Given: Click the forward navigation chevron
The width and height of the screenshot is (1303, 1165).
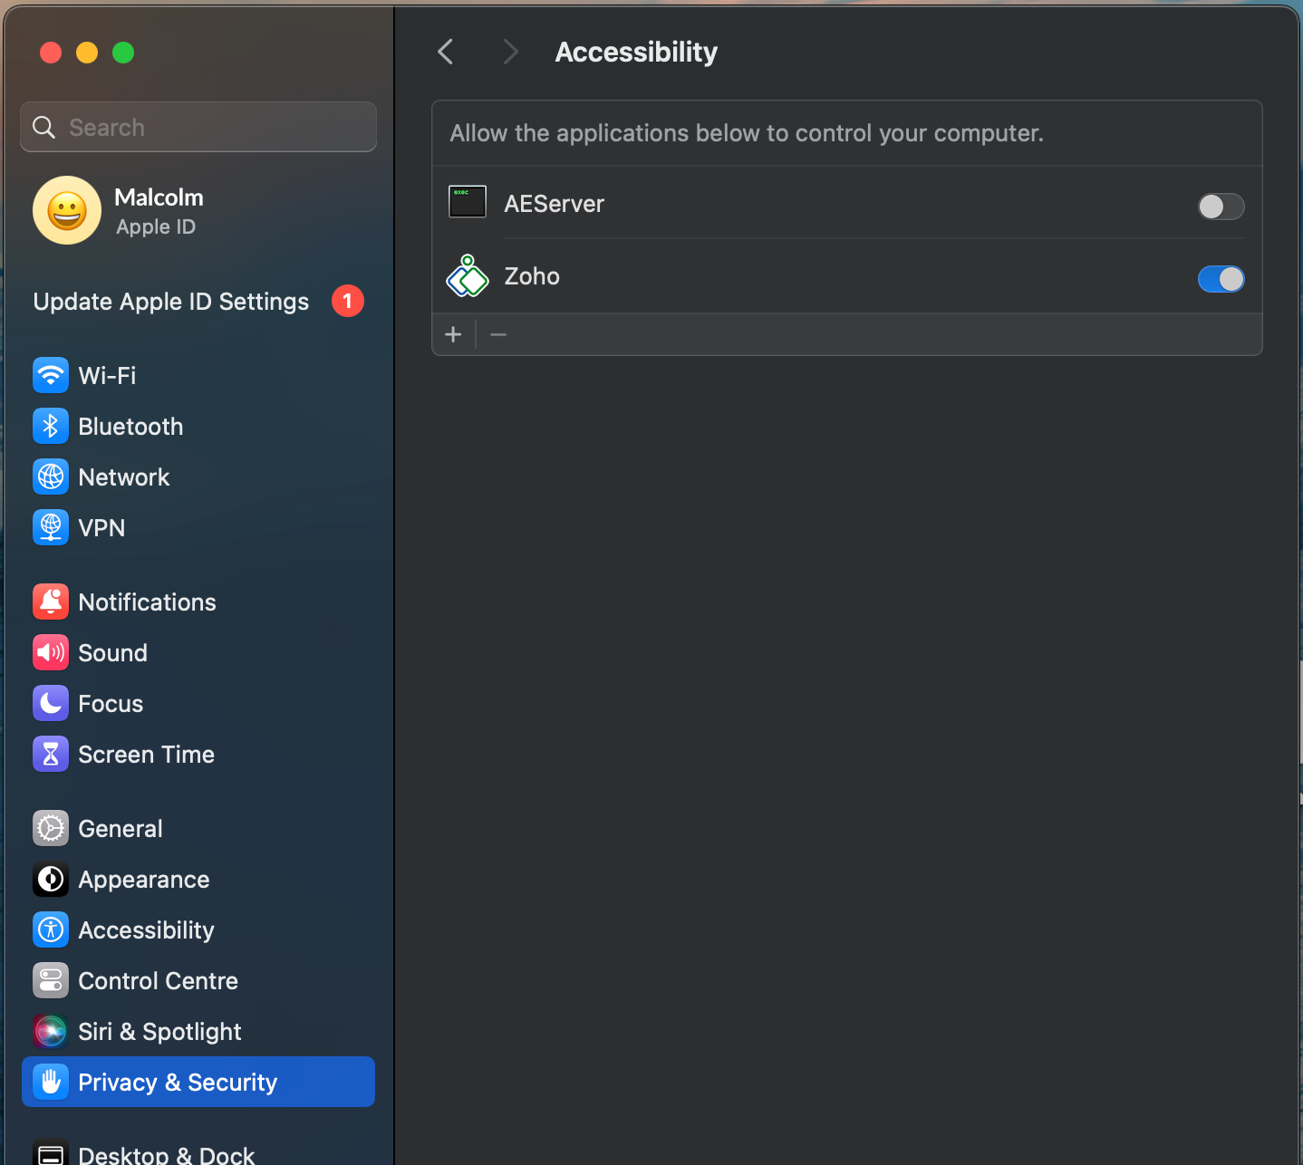Looking at the screenshot, I should point(510,52).
